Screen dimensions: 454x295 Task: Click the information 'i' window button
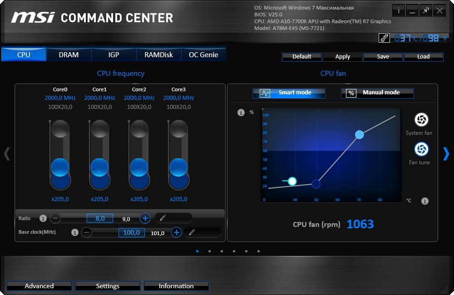(399, 11)
